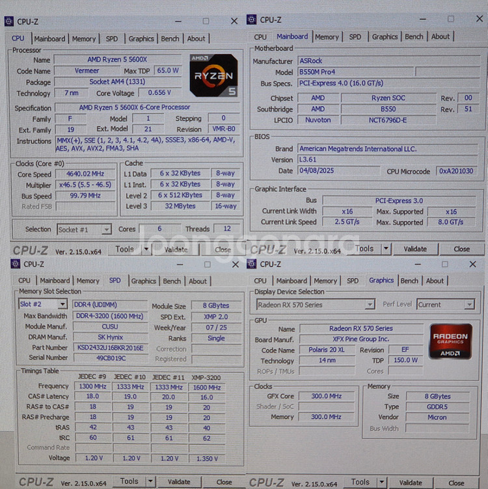Screen dimensions: 488x489
Task: Click the part number KSD2432U168KR2016E
Action: click(x=111, y=348)
